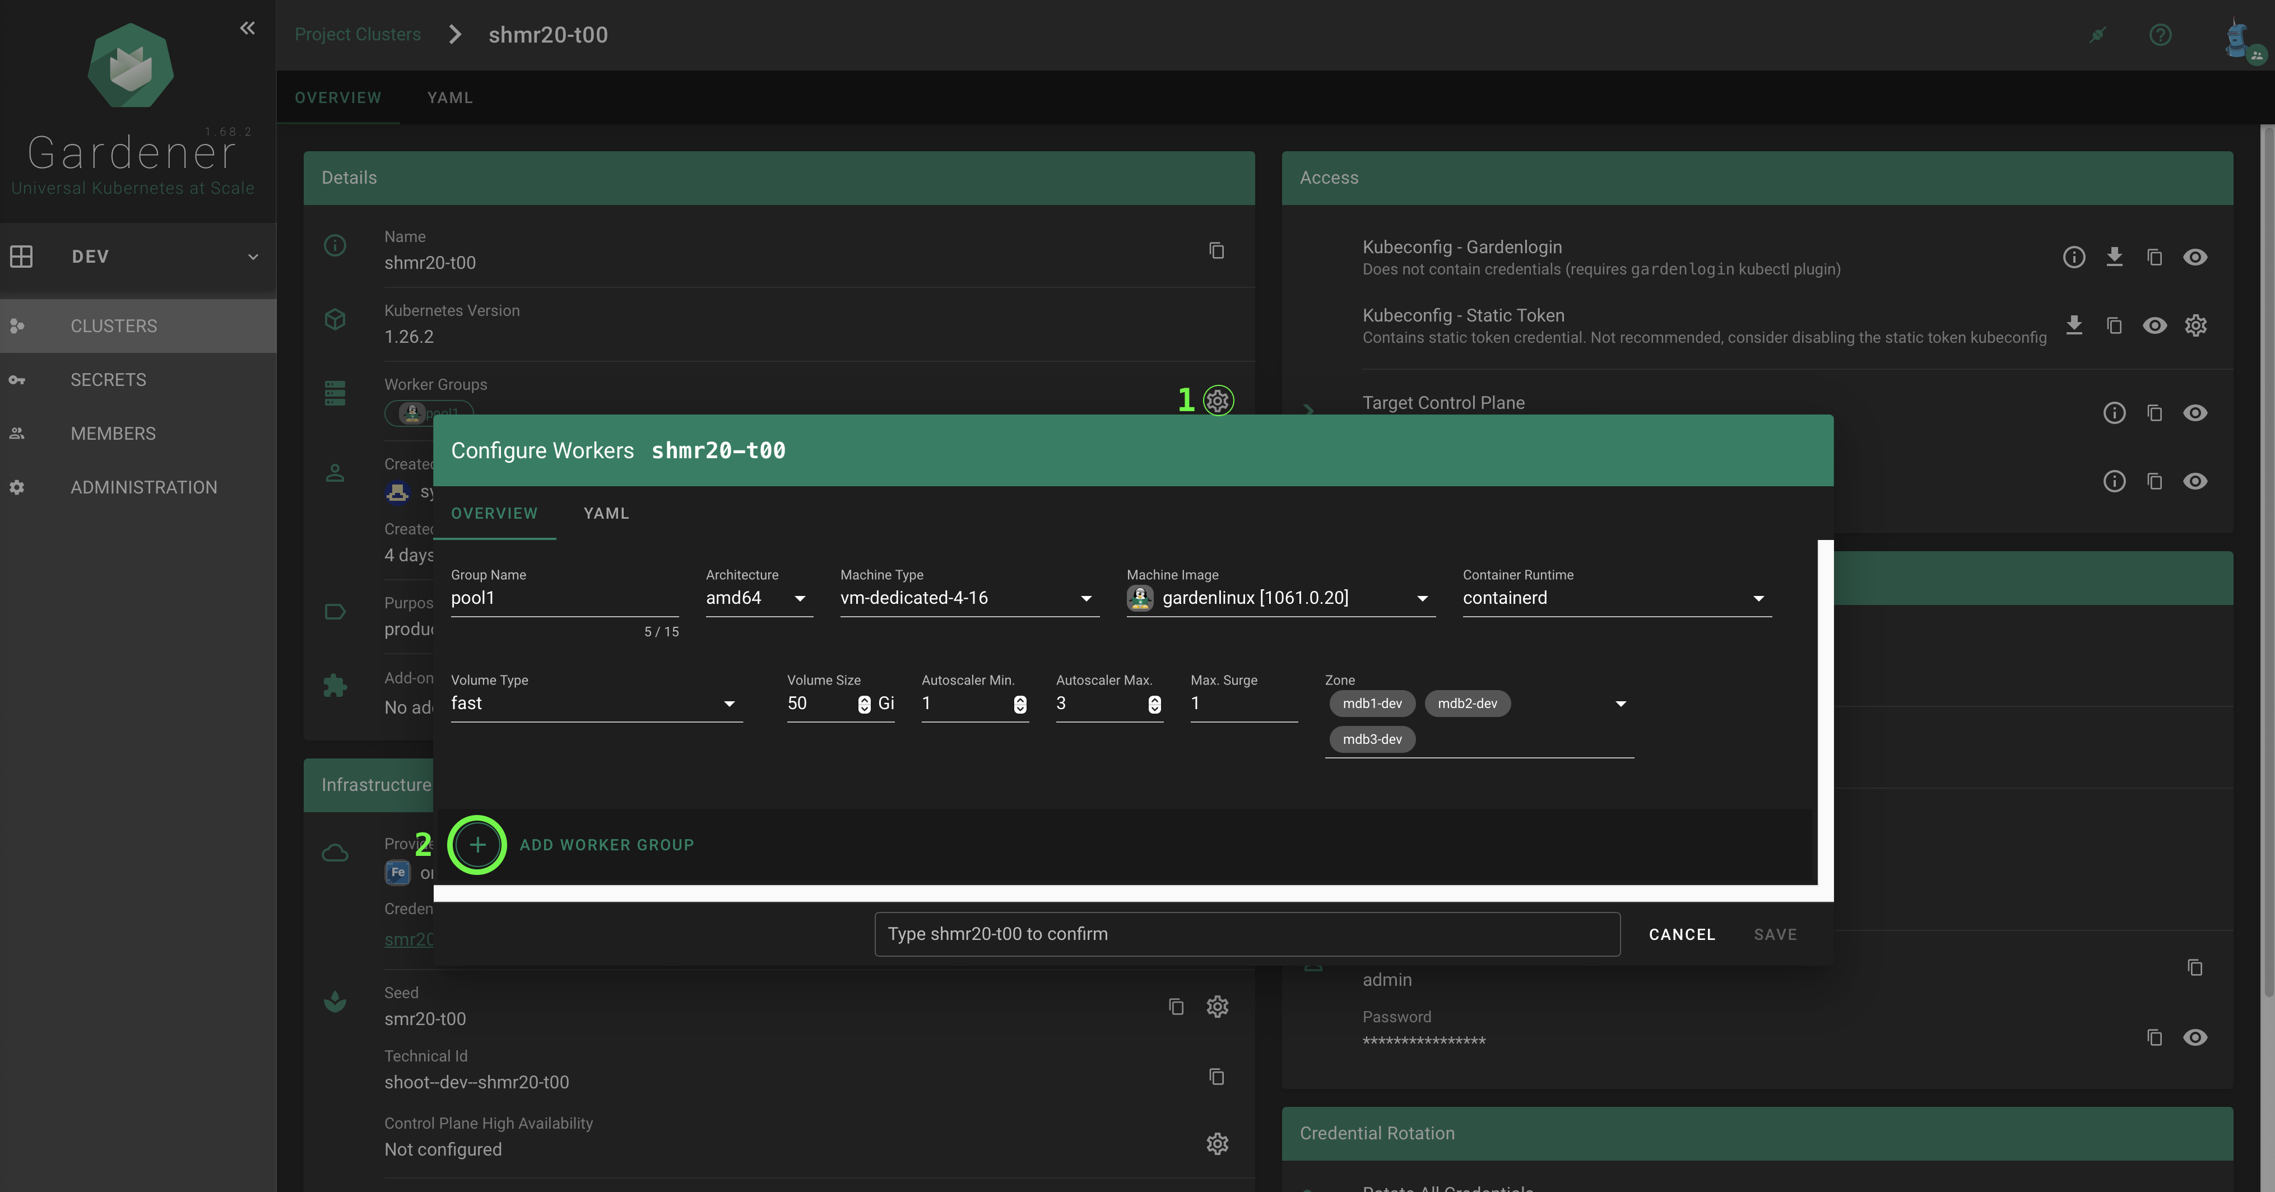Open the Worker Groups settings gear
This screenshot has height=1192, width=2275.
(1218, 400)
